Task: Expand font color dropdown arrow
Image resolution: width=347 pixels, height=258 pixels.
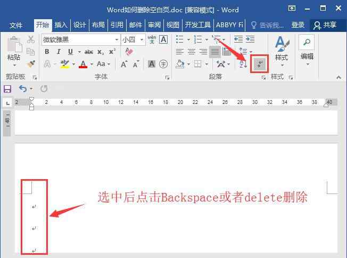Action: (x=92, y=64)
